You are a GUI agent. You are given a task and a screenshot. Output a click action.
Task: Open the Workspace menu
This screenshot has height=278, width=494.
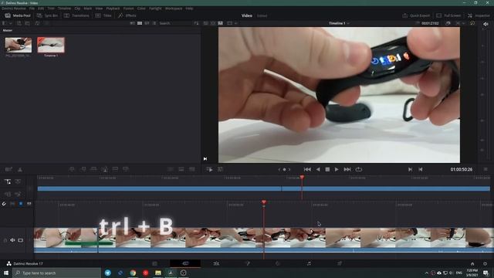174,8
